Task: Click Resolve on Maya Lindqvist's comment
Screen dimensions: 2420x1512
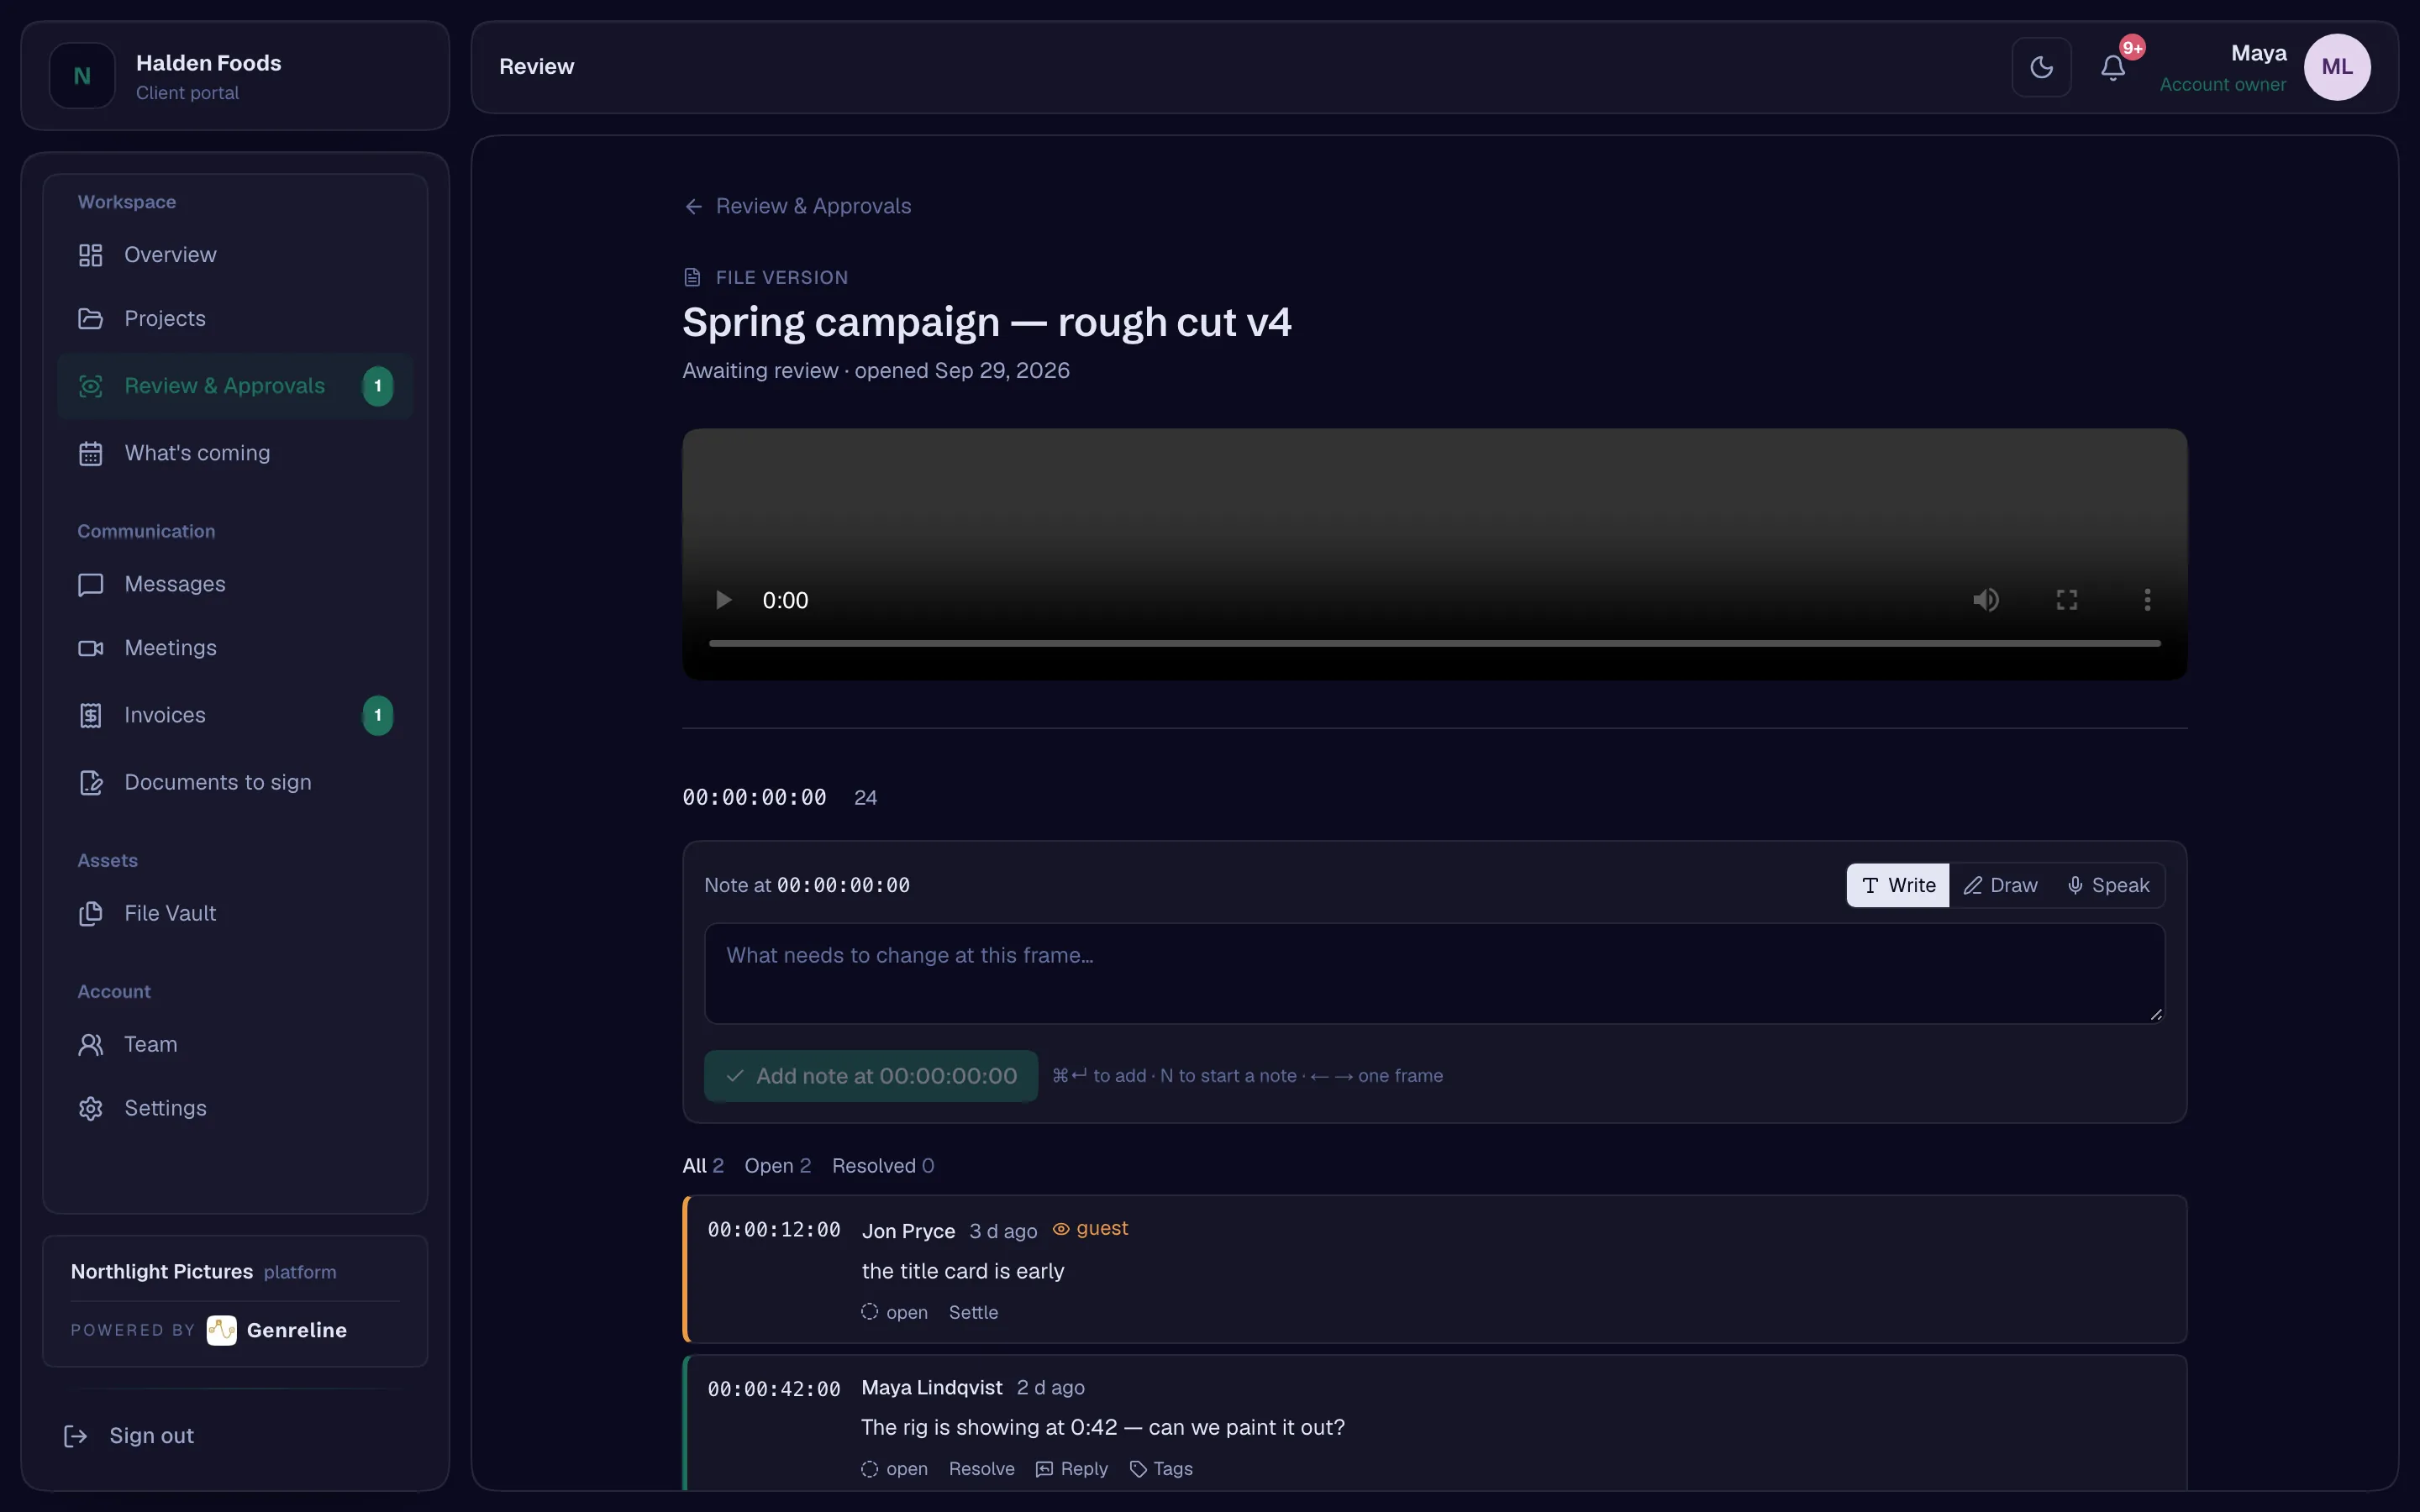Action: 981,1469
